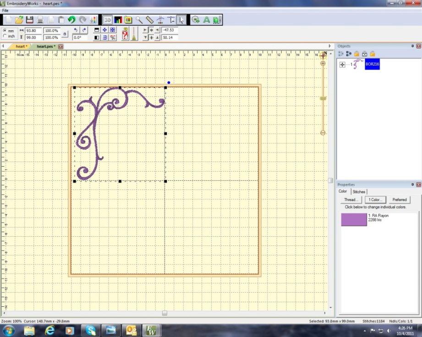Toggle the proportional scaling padlock
Viewport: 422px width, 337px height.
tap(66, 33)
